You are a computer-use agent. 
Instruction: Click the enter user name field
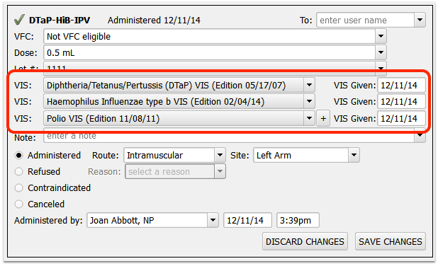(366, 20)
